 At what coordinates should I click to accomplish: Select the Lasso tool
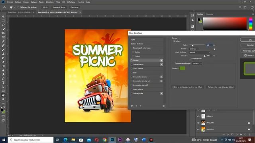(x=3, y=25)
